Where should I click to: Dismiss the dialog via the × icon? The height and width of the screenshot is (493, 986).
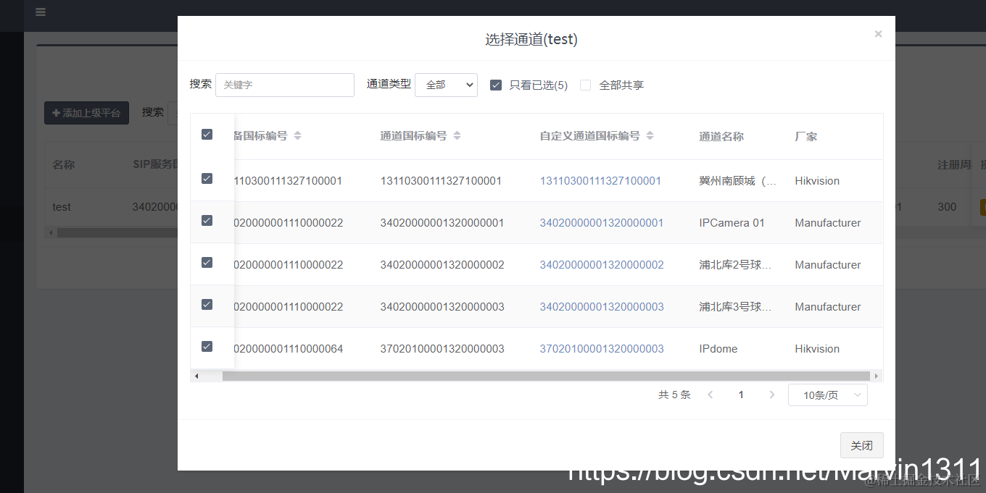(x=878, y=33)
